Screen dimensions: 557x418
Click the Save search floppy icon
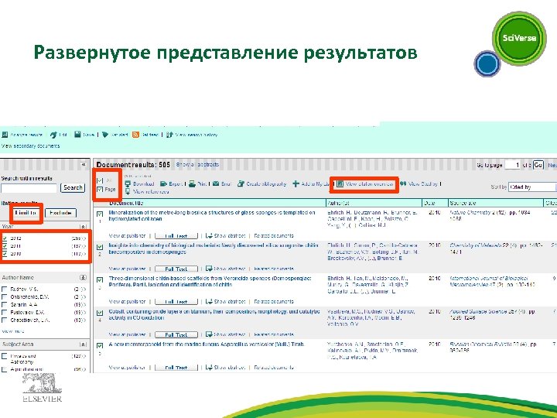point(77,135)
